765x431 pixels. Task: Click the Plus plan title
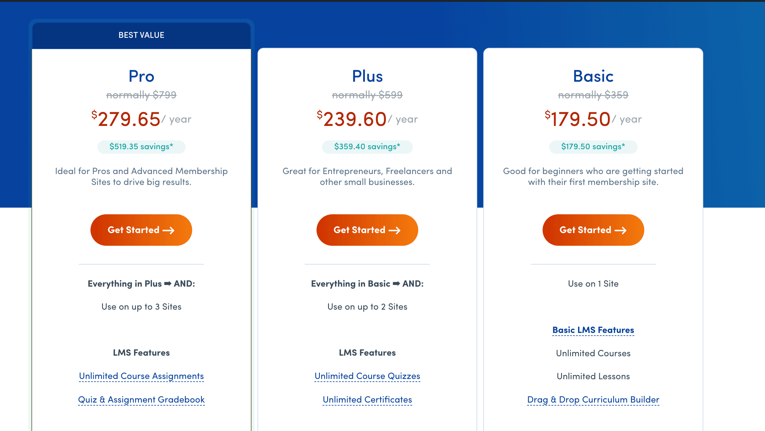point(367,76)
